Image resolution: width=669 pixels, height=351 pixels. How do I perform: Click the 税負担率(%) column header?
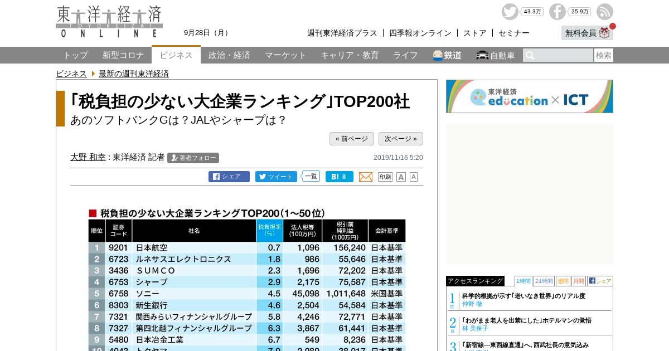coord(270,230)
